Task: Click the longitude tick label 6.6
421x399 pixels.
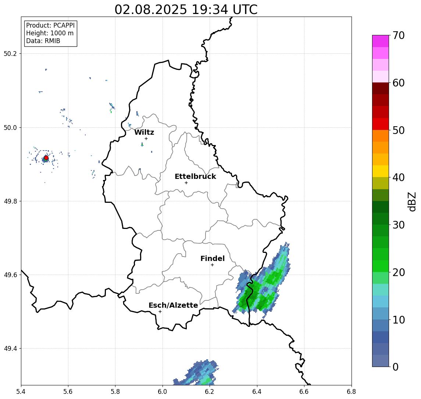Action: [304, 392]
